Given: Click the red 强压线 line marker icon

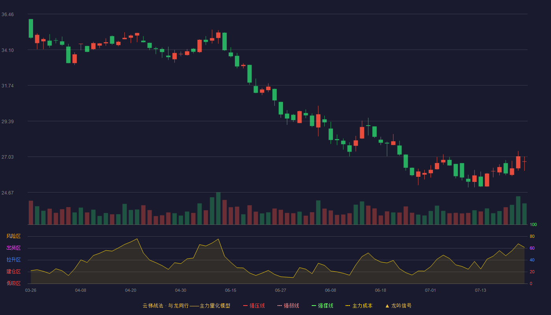Looking at the screenshot, I should (246, 306).
